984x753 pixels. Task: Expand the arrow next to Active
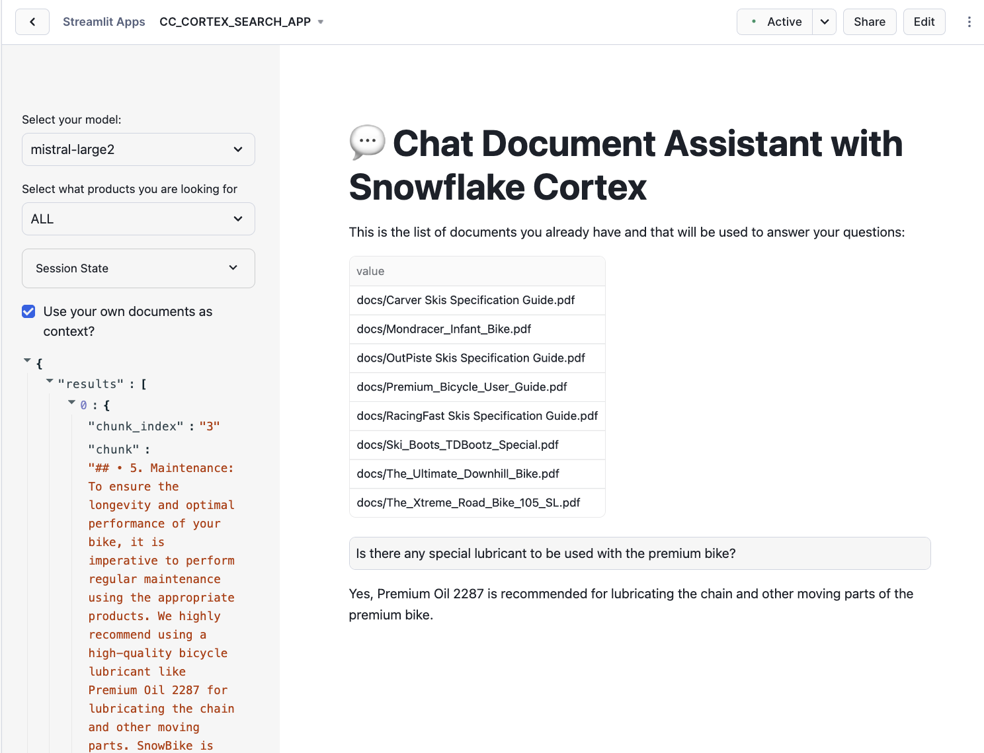(x=825, y=22)
